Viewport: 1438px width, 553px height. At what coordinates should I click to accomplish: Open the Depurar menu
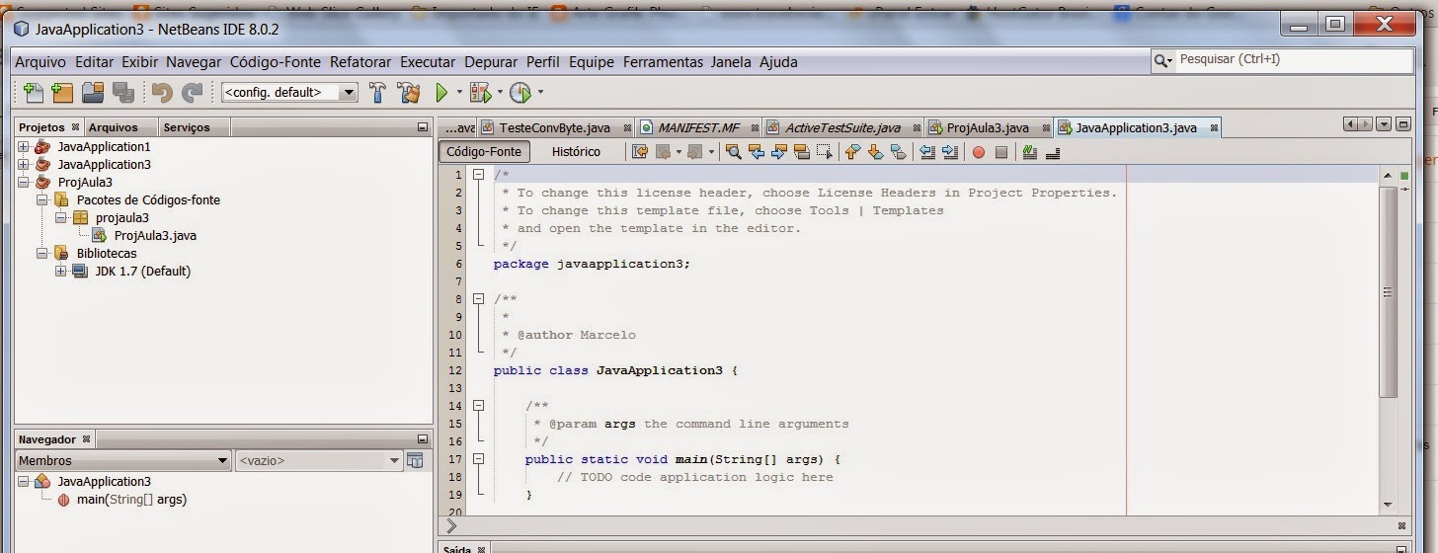[x=491, y=61]
